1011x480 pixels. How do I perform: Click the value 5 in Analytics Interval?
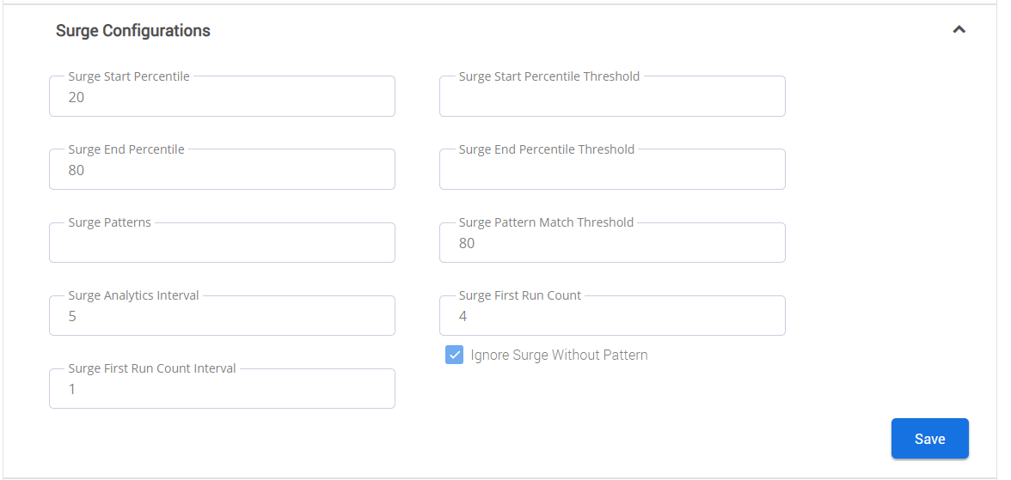pos(72,316)
